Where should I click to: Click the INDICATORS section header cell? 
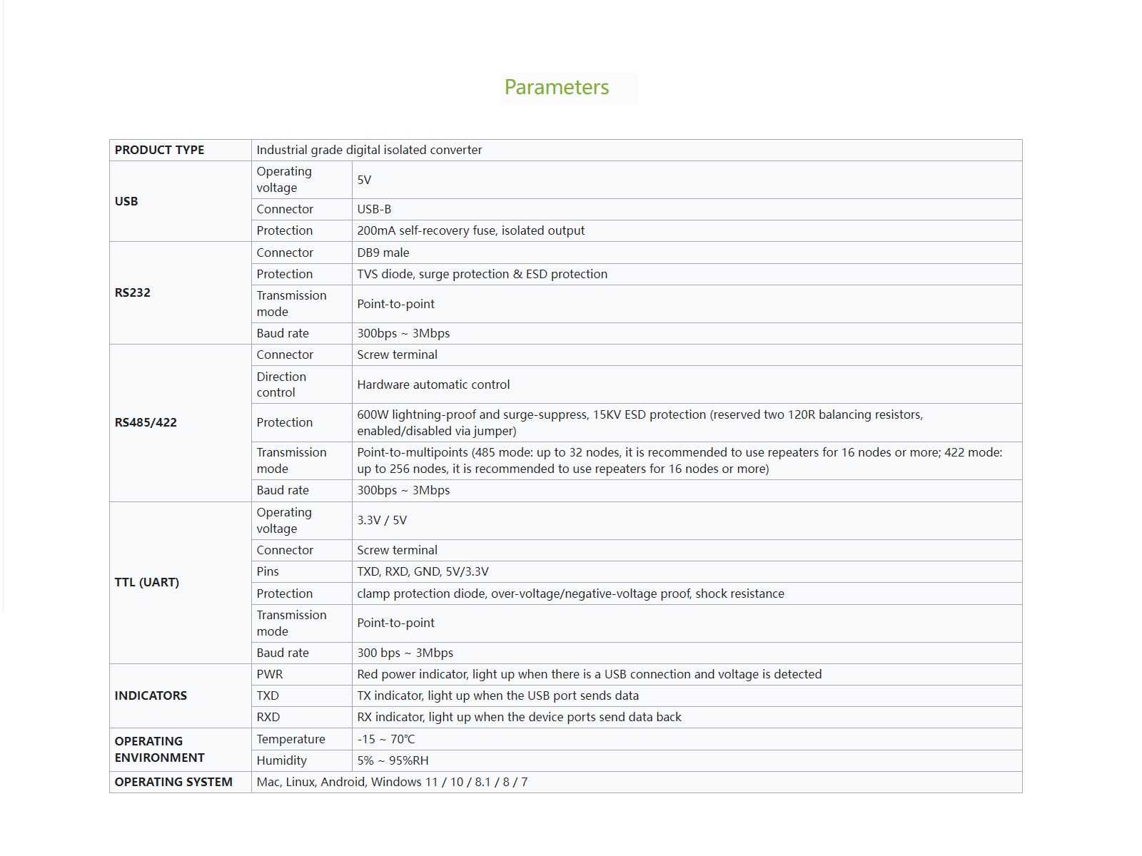(x=151, y=695)
